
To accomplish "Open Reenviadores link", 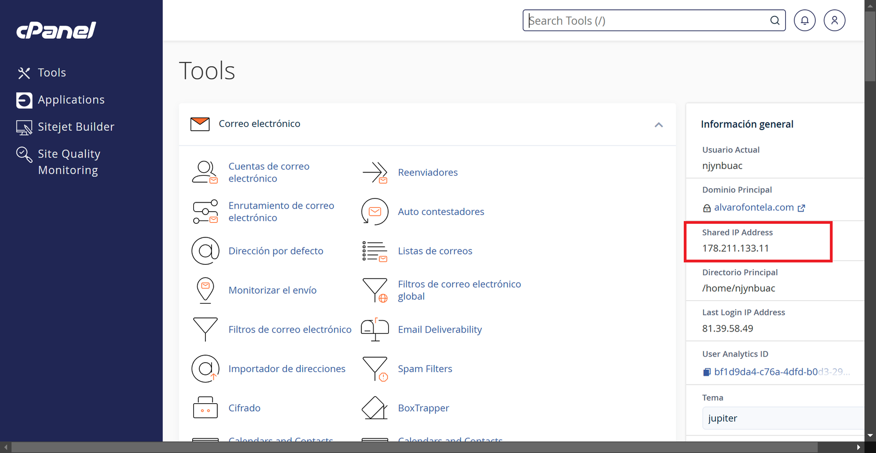I will [428, 172].
